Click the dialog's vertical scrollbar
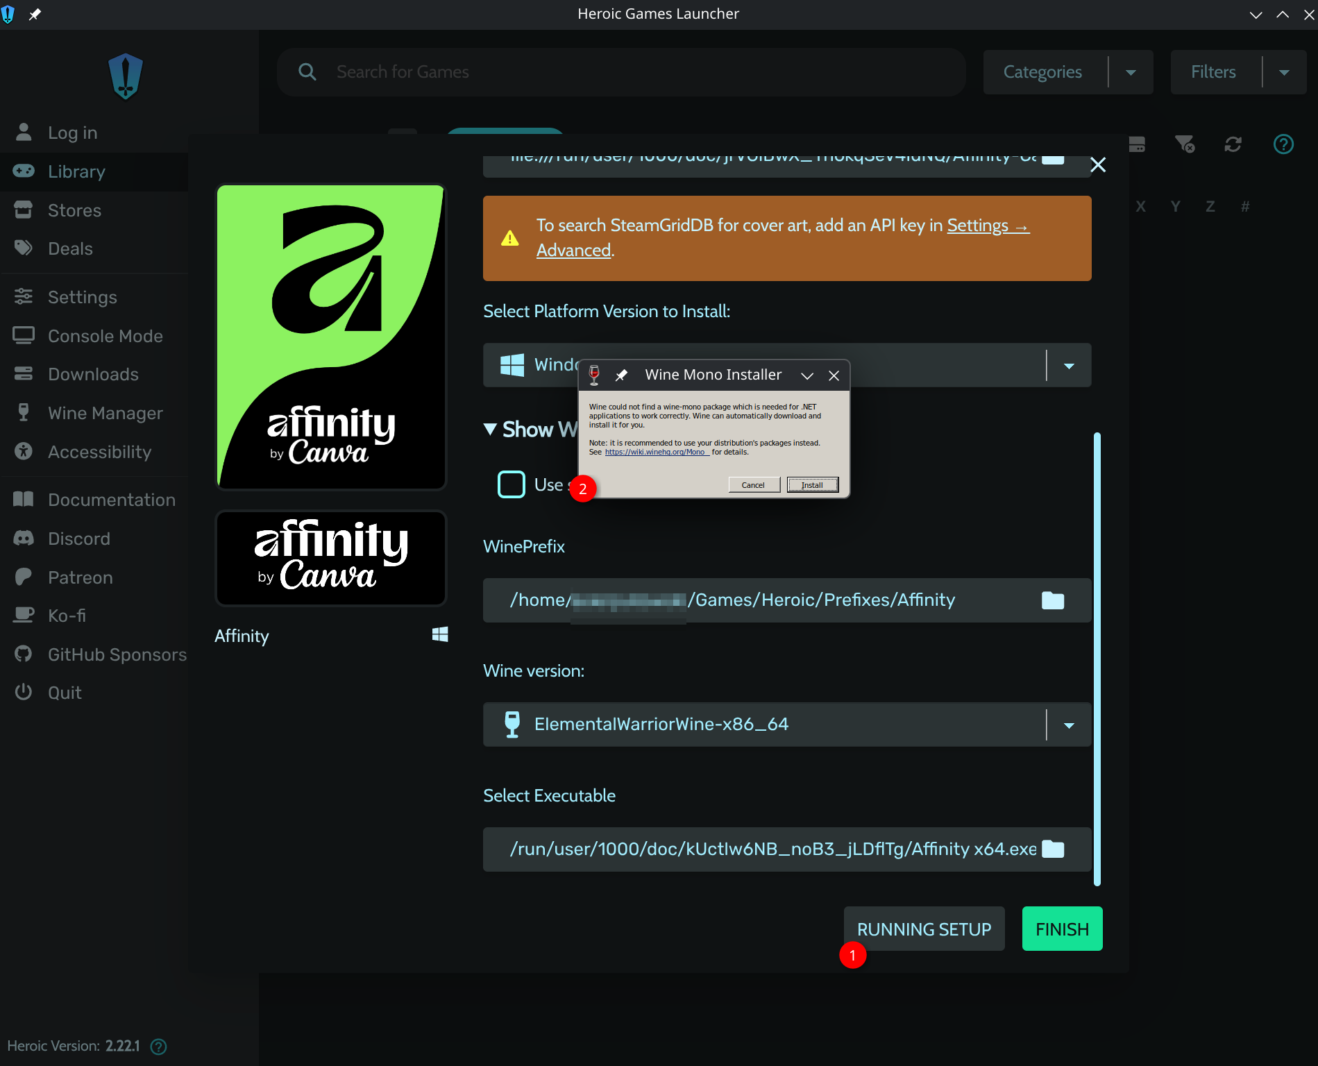The width and height of the screenshot is (1318, 1066). click(x=1097, y=659)
